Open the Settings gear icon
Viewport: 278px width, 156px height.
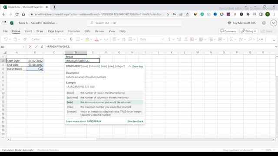pyautogui.click(x=264, y=23)
